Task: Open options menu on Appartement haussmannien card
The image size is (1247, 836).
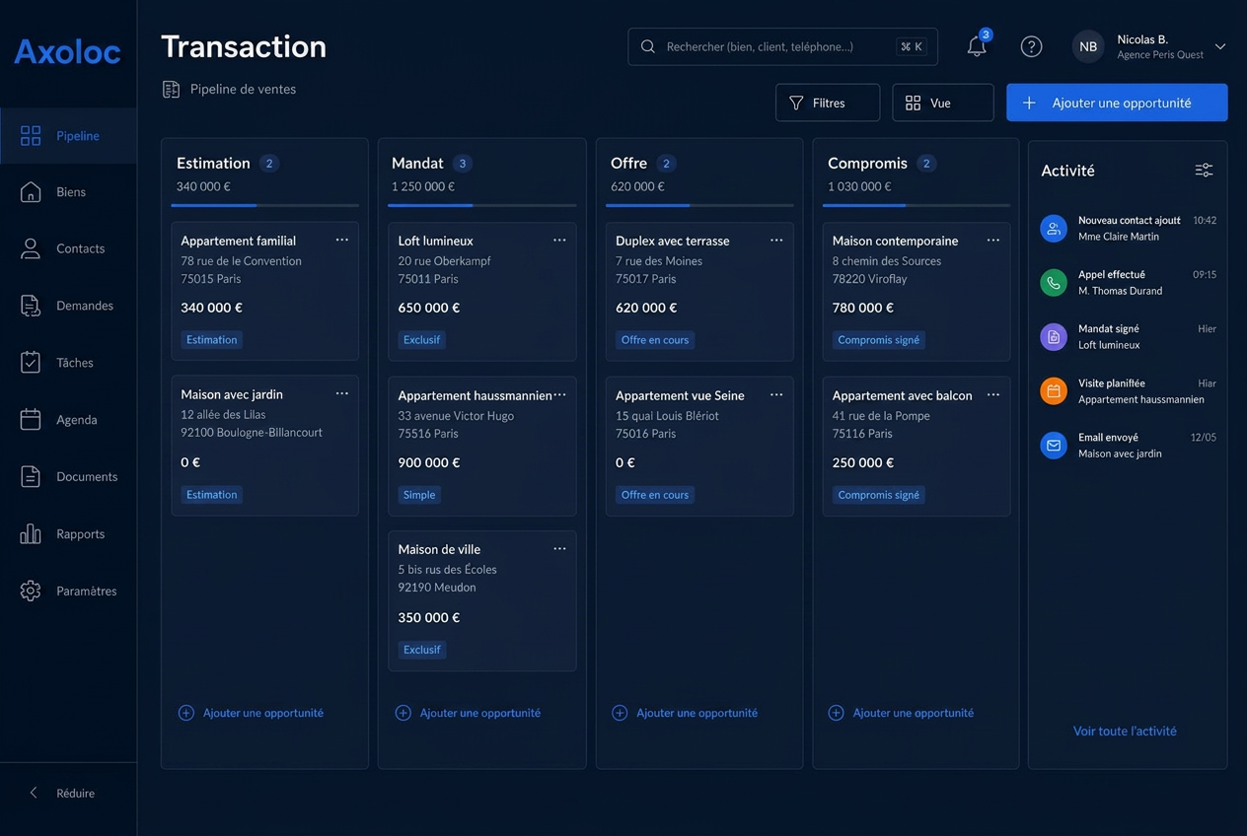Action: point(559,395)
